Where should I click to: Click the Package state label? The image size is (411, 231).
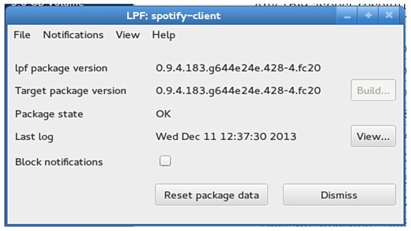[x=49, y=114]
